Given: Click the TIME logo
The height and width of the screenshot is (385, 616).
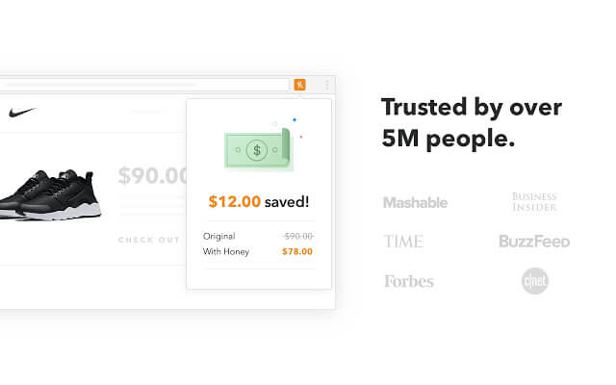Looking at the screenshot, I should pyautogui.click(x=403, y=242).
